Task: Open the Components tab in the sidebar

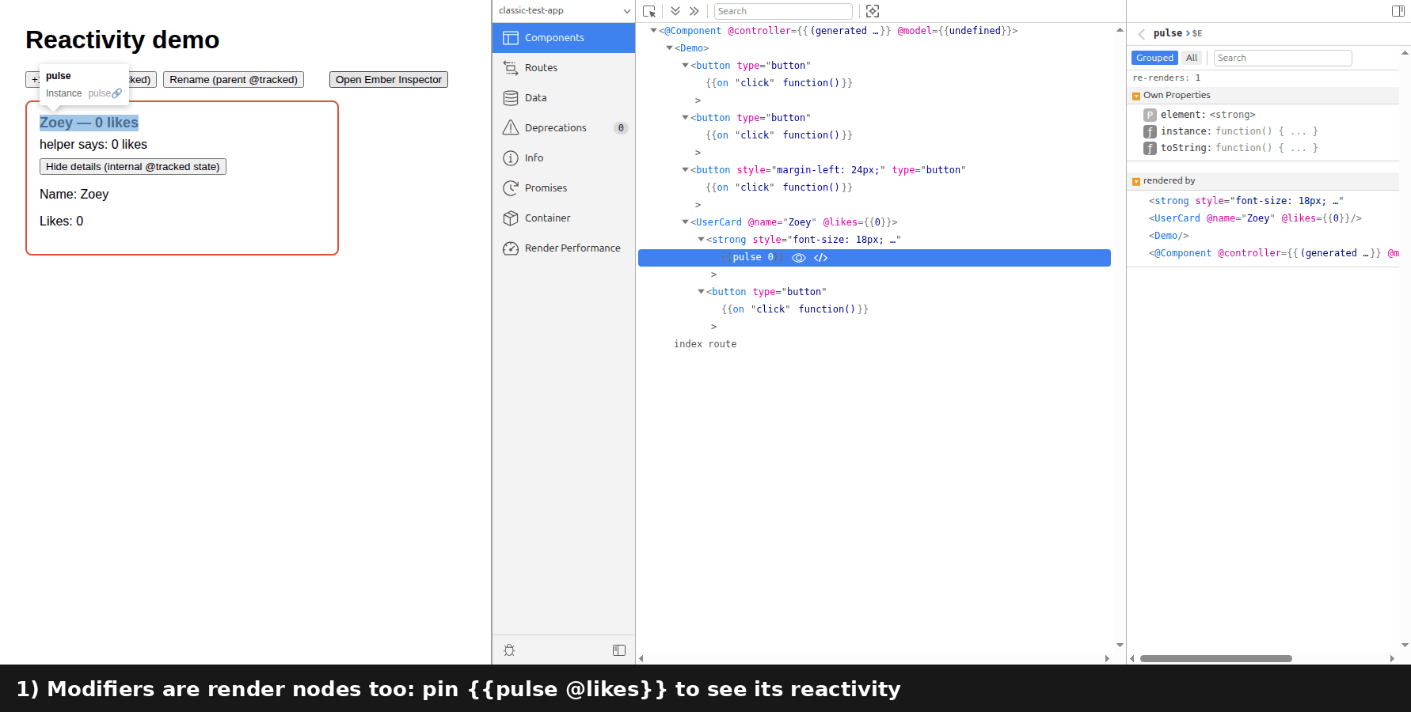Action: [564, 38]
